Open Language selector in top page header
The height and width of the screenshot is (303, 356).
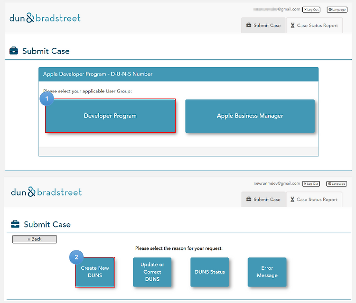pyautogui.click(x=337, y=9)
